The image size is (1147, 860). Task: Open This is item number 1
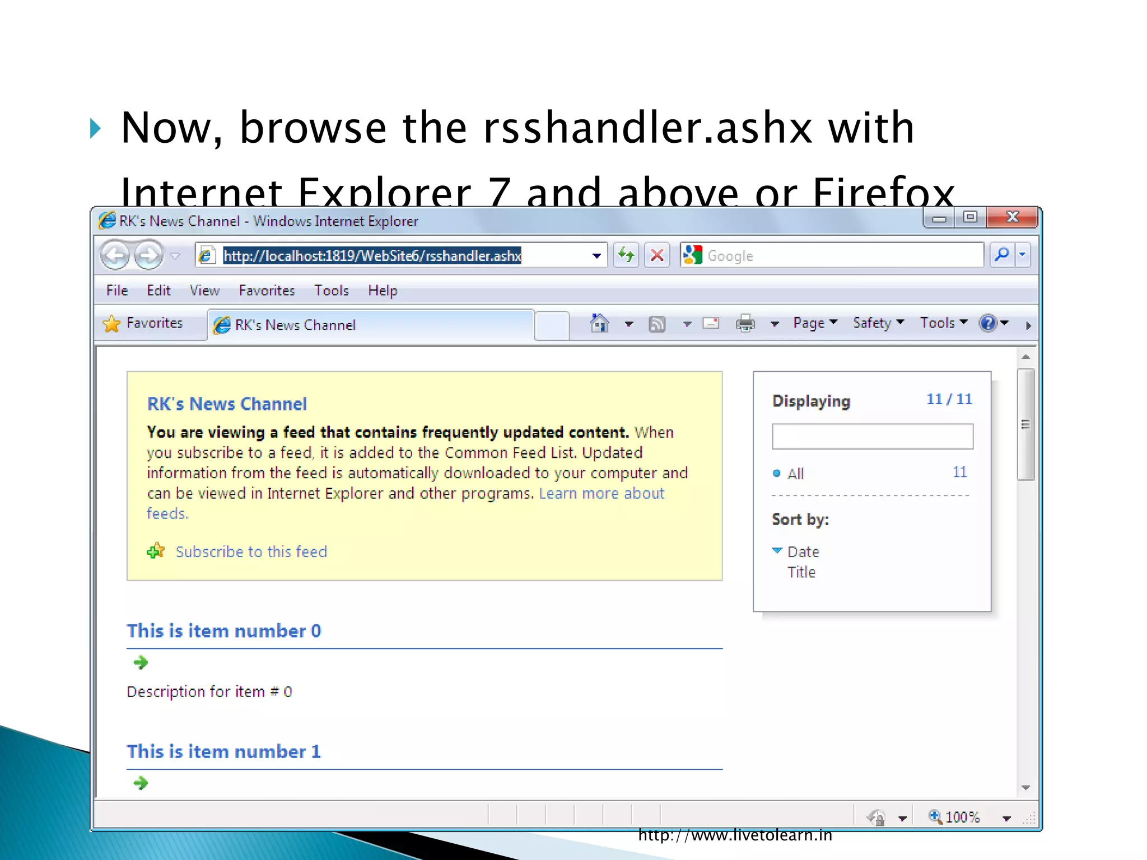pos(224,751)
